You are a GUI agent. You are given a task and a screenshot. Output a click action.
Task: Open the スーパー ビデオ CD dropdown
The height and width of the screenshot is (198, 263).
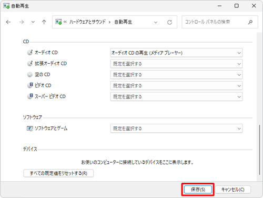point(176,96)
